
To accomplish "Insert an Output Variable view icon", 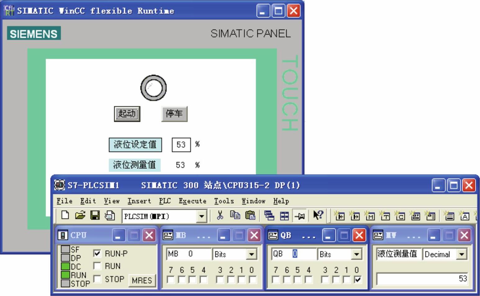I will click(x=355, y=216).
